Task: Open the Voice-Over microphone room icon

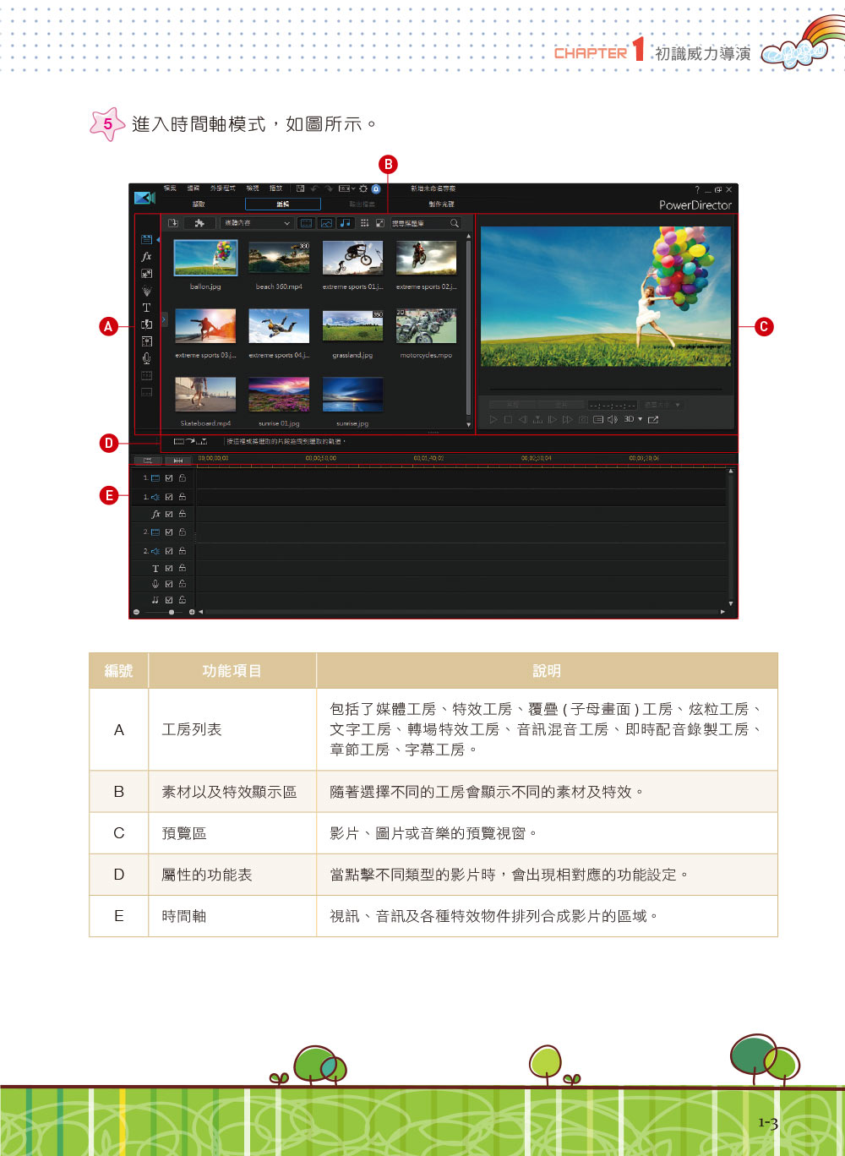Action: pyautogui.click(x=146, y=358)
